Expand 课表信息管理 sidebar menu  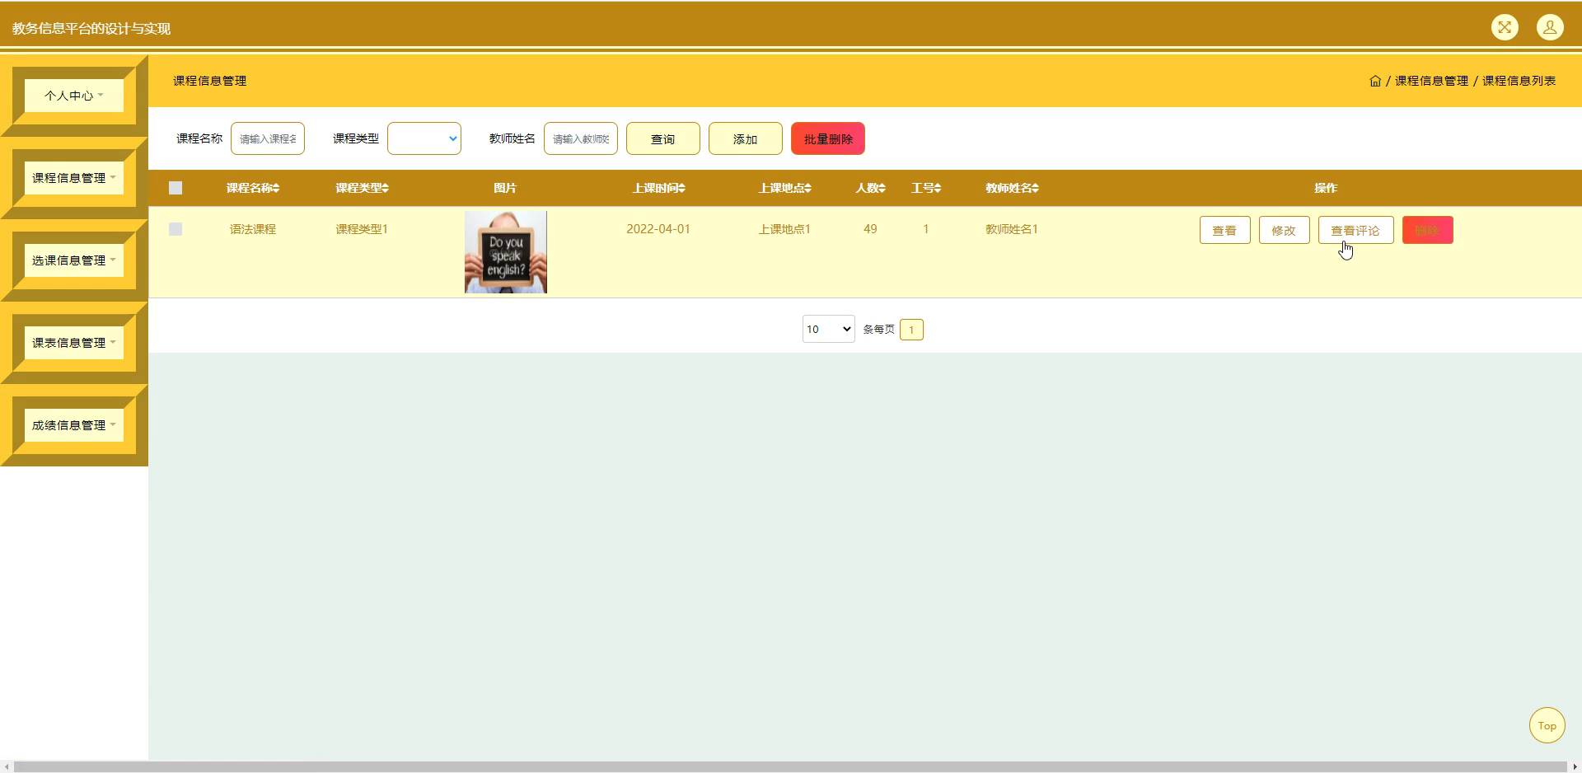point(74,343)
